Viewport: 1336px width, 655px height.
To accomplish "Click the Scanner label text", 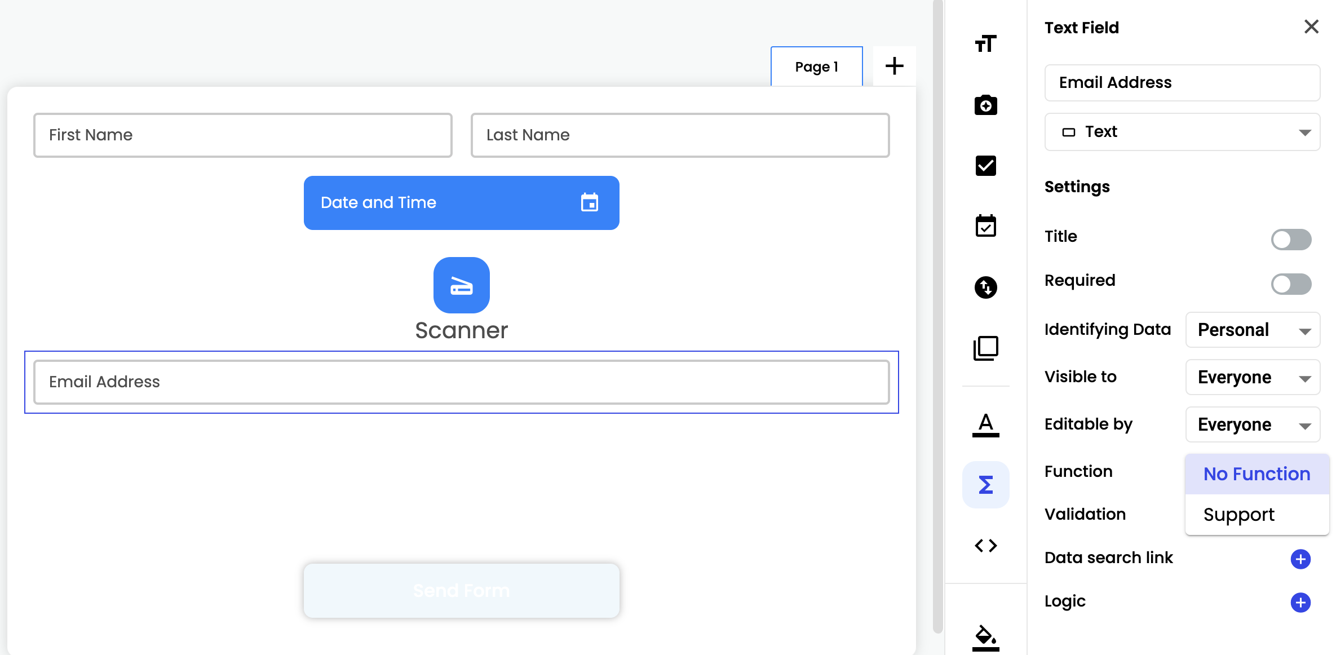I will click(x=461, y=330).
